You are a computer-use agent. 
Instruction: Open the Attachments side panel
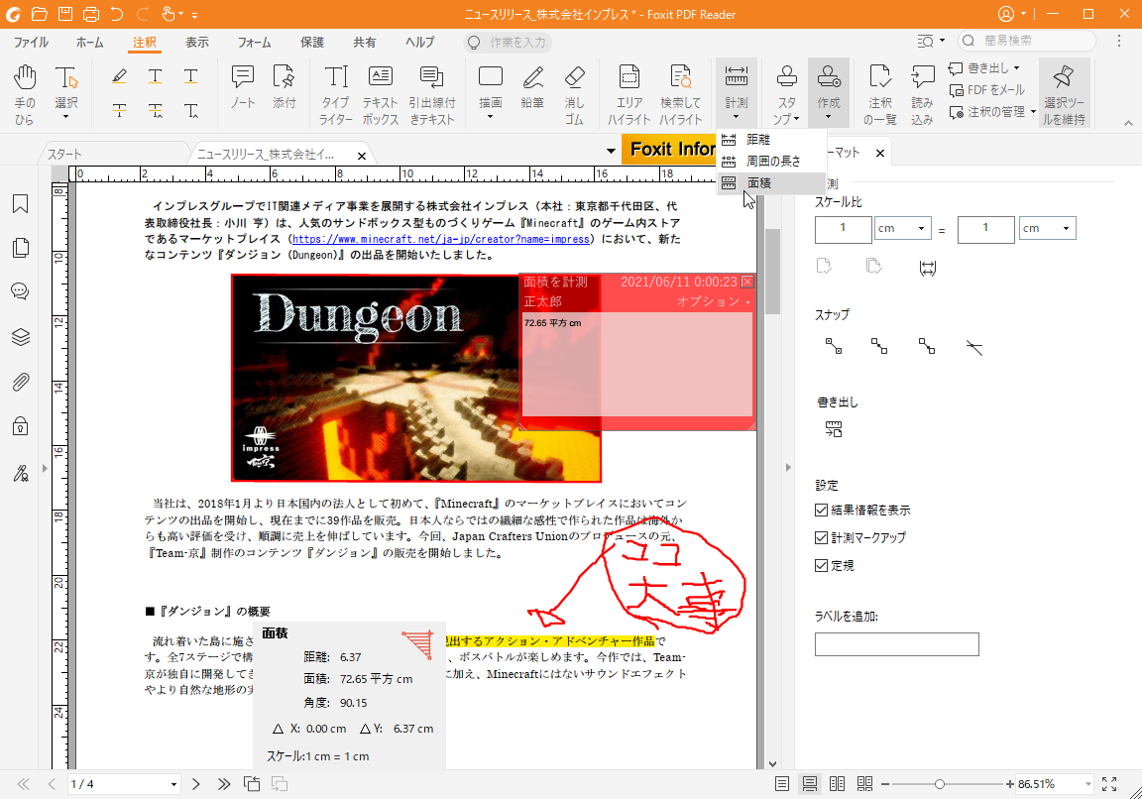(21, 382)
